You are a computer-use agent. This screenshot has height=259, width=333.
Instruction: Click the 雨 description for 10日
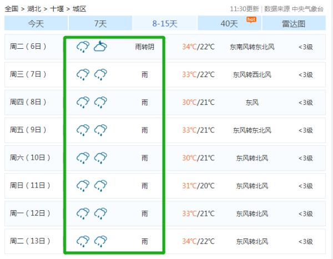[145, 158]
